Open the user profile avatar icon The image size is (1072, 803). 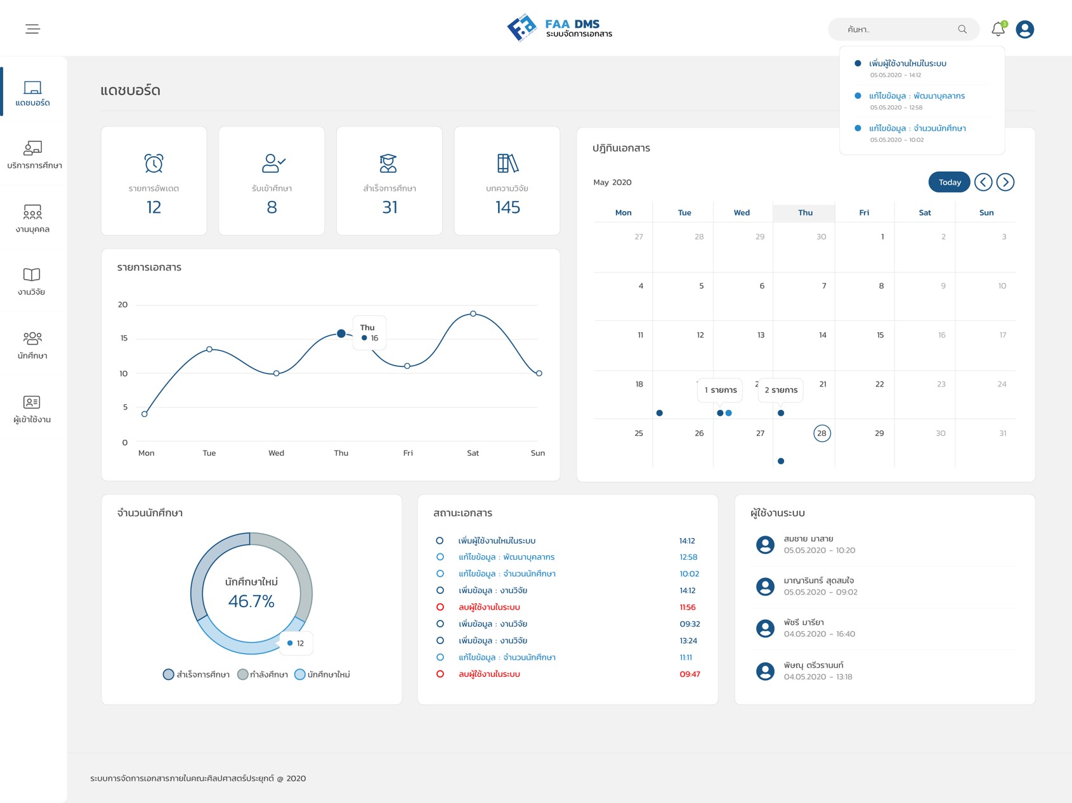[1024, 29]
